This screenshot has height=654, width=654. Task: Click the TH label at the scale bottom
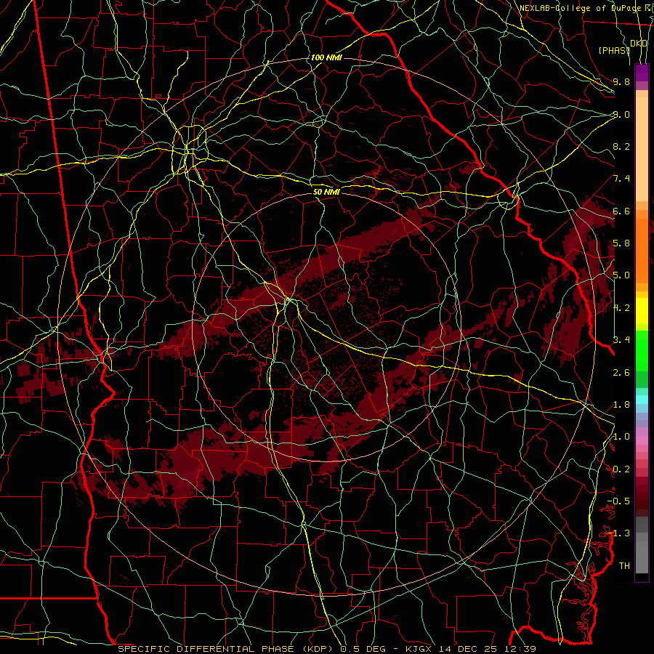(624, 565)
